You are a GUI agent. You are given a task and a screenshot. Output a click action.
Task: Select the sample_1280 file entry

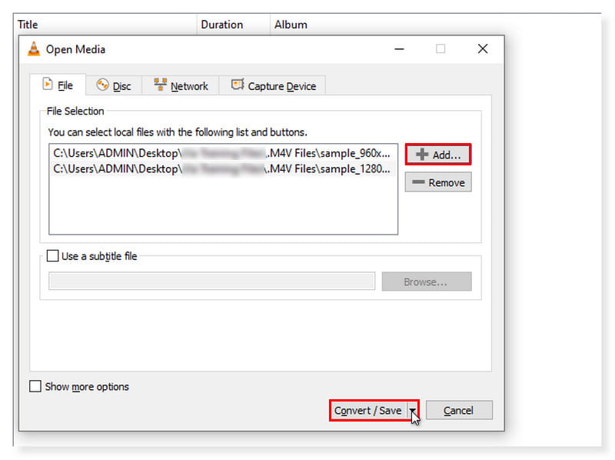[223, 168]
